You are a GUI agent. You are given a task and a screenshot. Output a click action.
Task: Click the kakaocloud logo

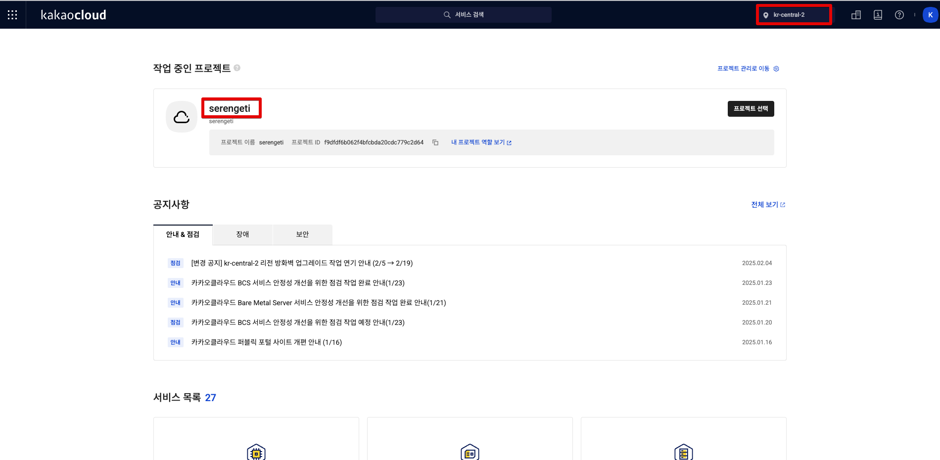coord(73,15)
